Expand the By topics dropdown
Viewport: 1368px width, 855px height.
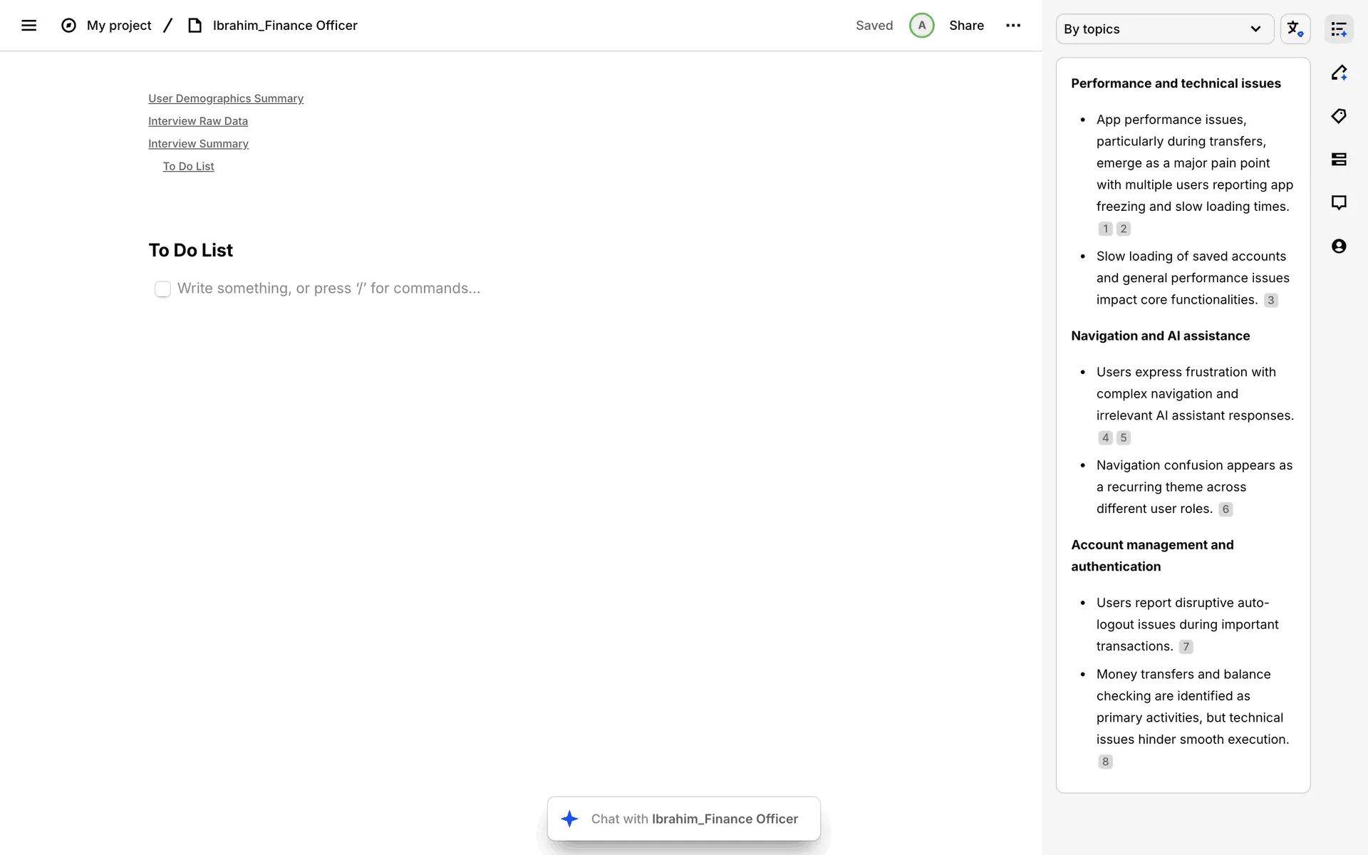click(1164, 29)
